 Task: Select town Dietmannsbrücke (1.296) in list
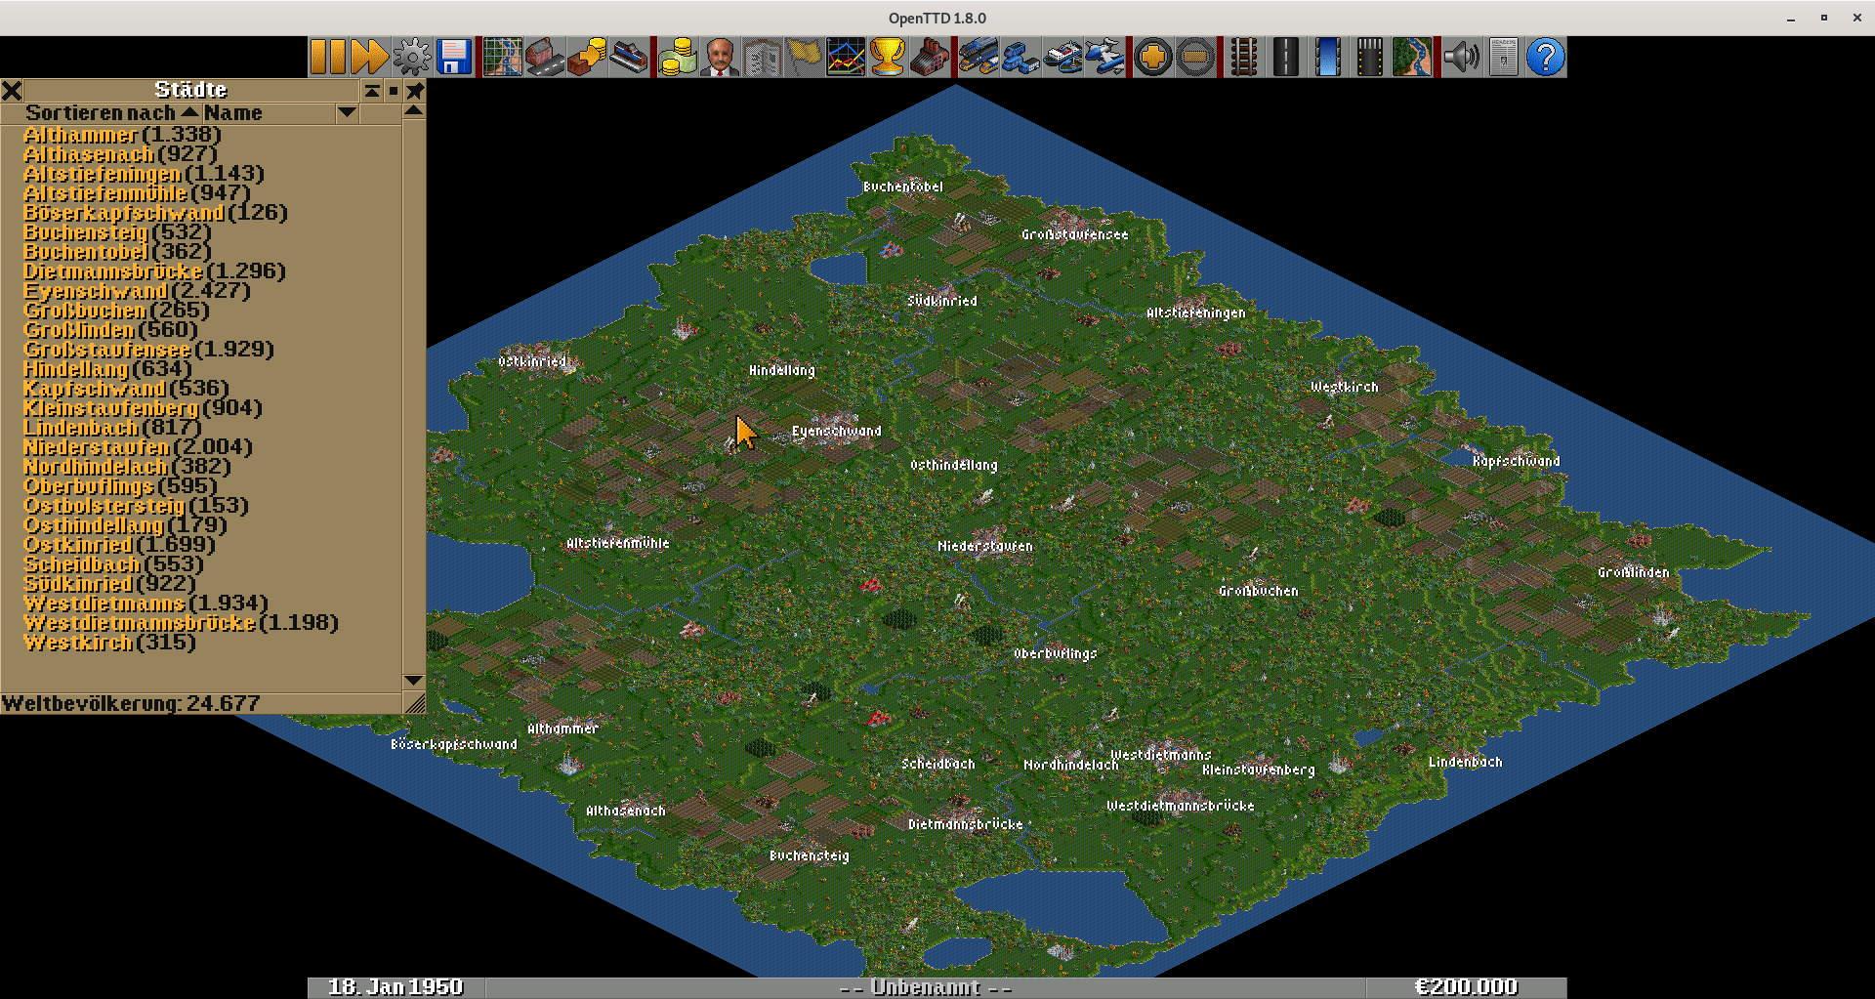[154, 271]
